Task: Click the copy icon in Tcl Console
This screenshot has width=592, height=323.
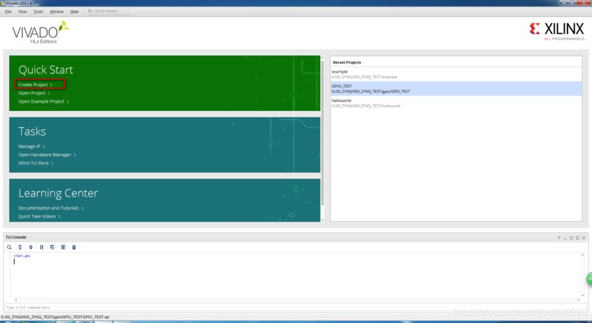Action: (x=52, y=247)
